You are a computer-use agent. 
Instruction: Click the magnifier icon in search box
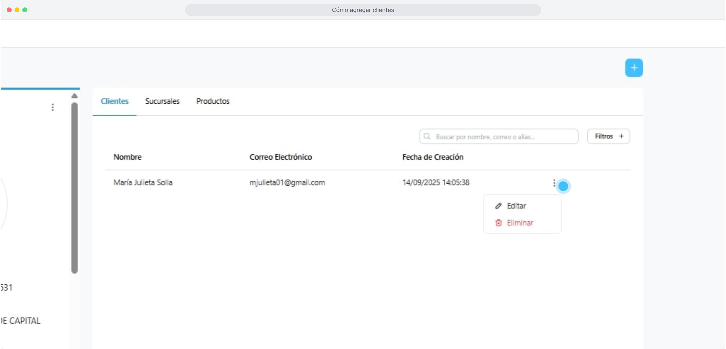(x=427, y=136)
